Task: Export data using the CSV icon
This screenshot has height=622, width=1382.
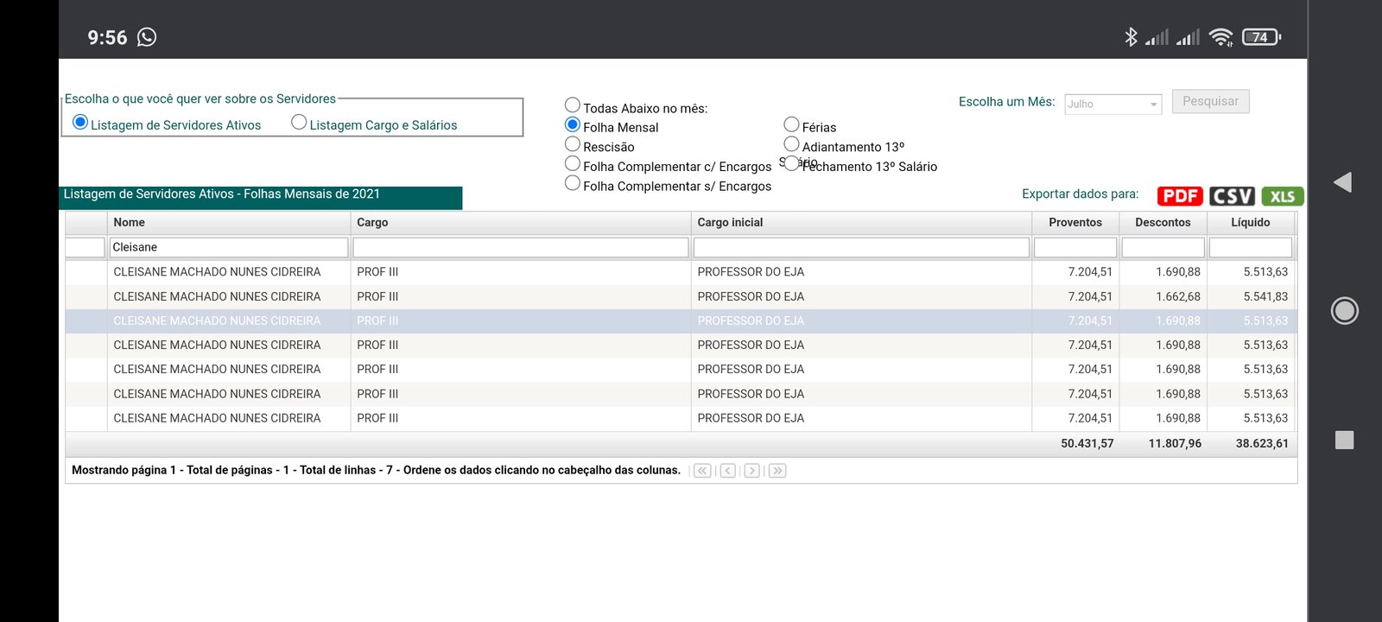Action: (x=1232, y=196)
